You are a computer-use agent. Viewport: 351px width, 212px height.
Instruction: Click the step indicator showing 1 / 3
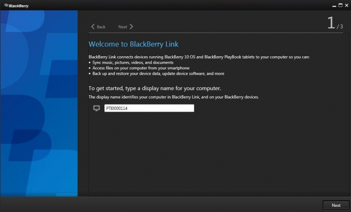pos(335,23)
